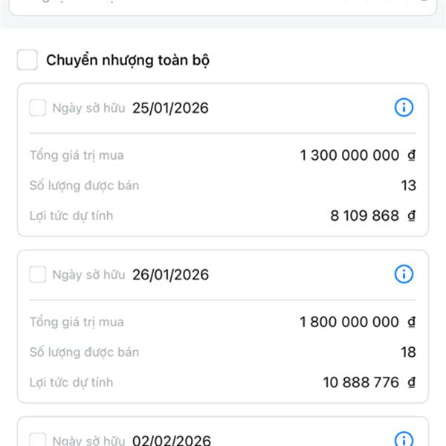Click the 1 300 000 000 đ purchase value

pyautogui.click(x=358, y=155)
